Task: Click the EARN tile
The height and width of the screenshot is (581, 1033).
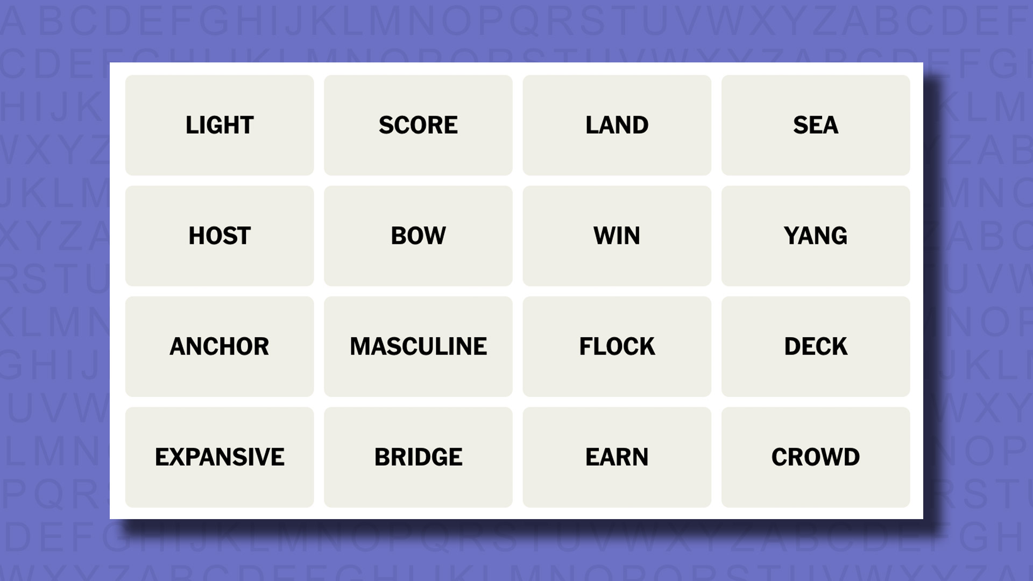Action: [617, 456]
